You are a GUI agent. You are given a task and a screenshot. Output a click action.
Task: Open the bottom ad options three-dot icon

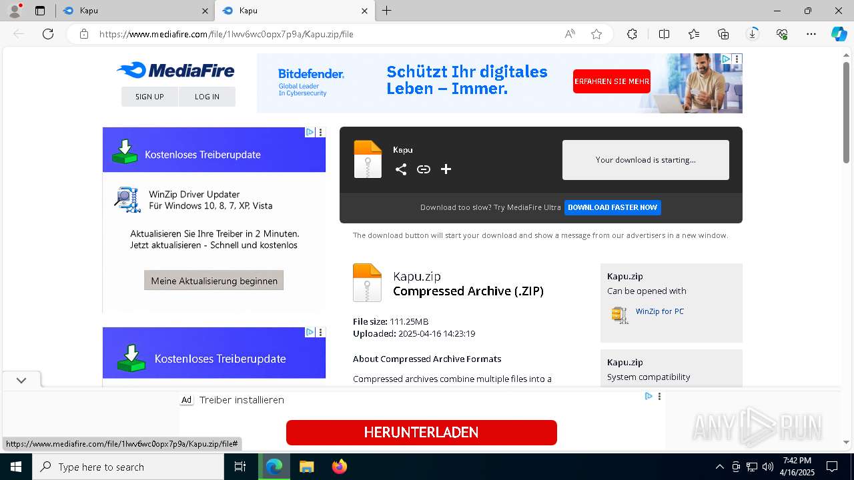coord(659,396)
